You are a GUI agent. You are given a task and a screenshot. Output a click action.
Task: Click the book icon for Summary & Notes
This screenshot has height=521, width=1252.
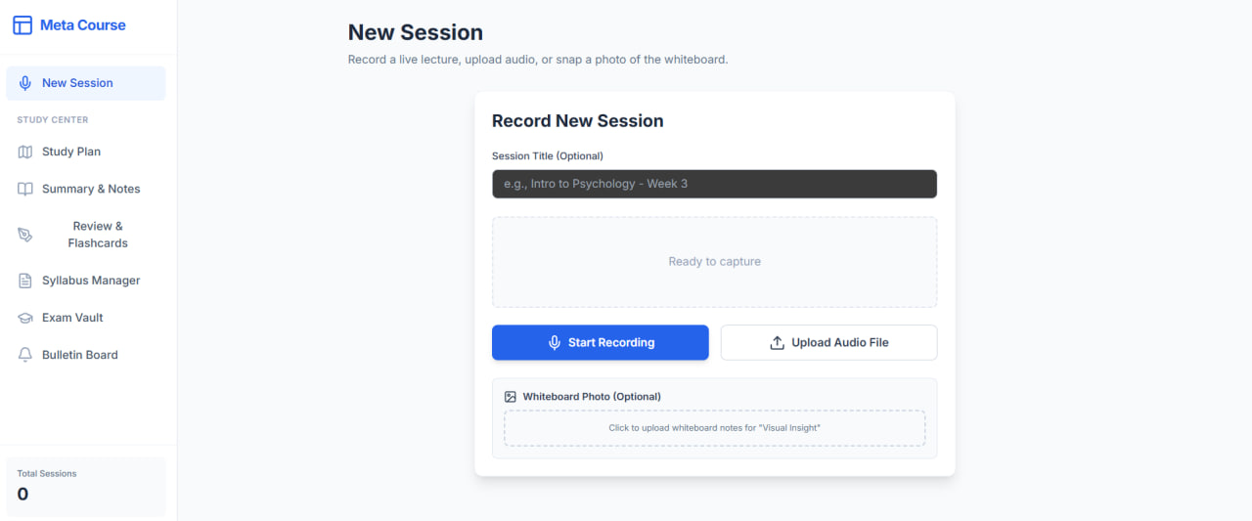tap(25, 189)
